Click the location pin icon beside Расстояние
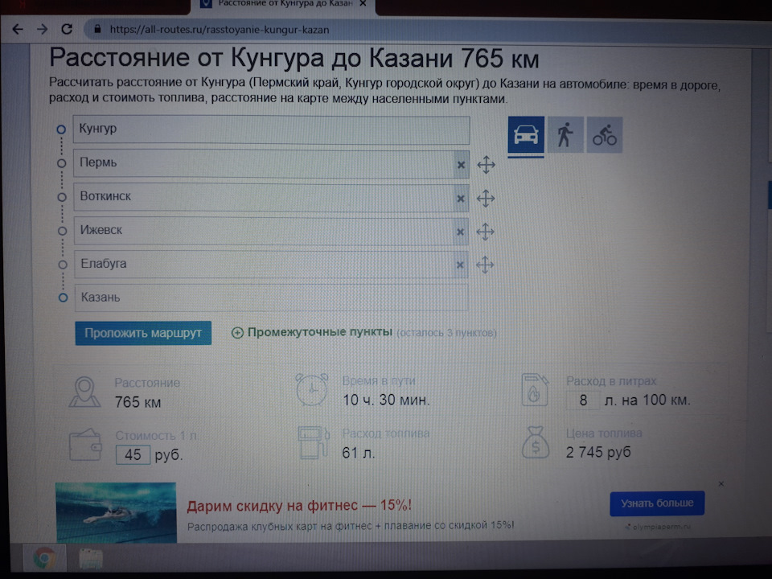The width and height of the screenshot is (772, 579). click(83, 392)
